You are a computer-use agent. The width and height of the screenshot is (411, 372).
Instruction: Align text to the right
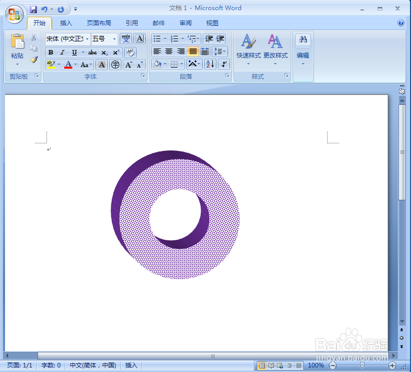pyautogui.click(x=181, y=51)
